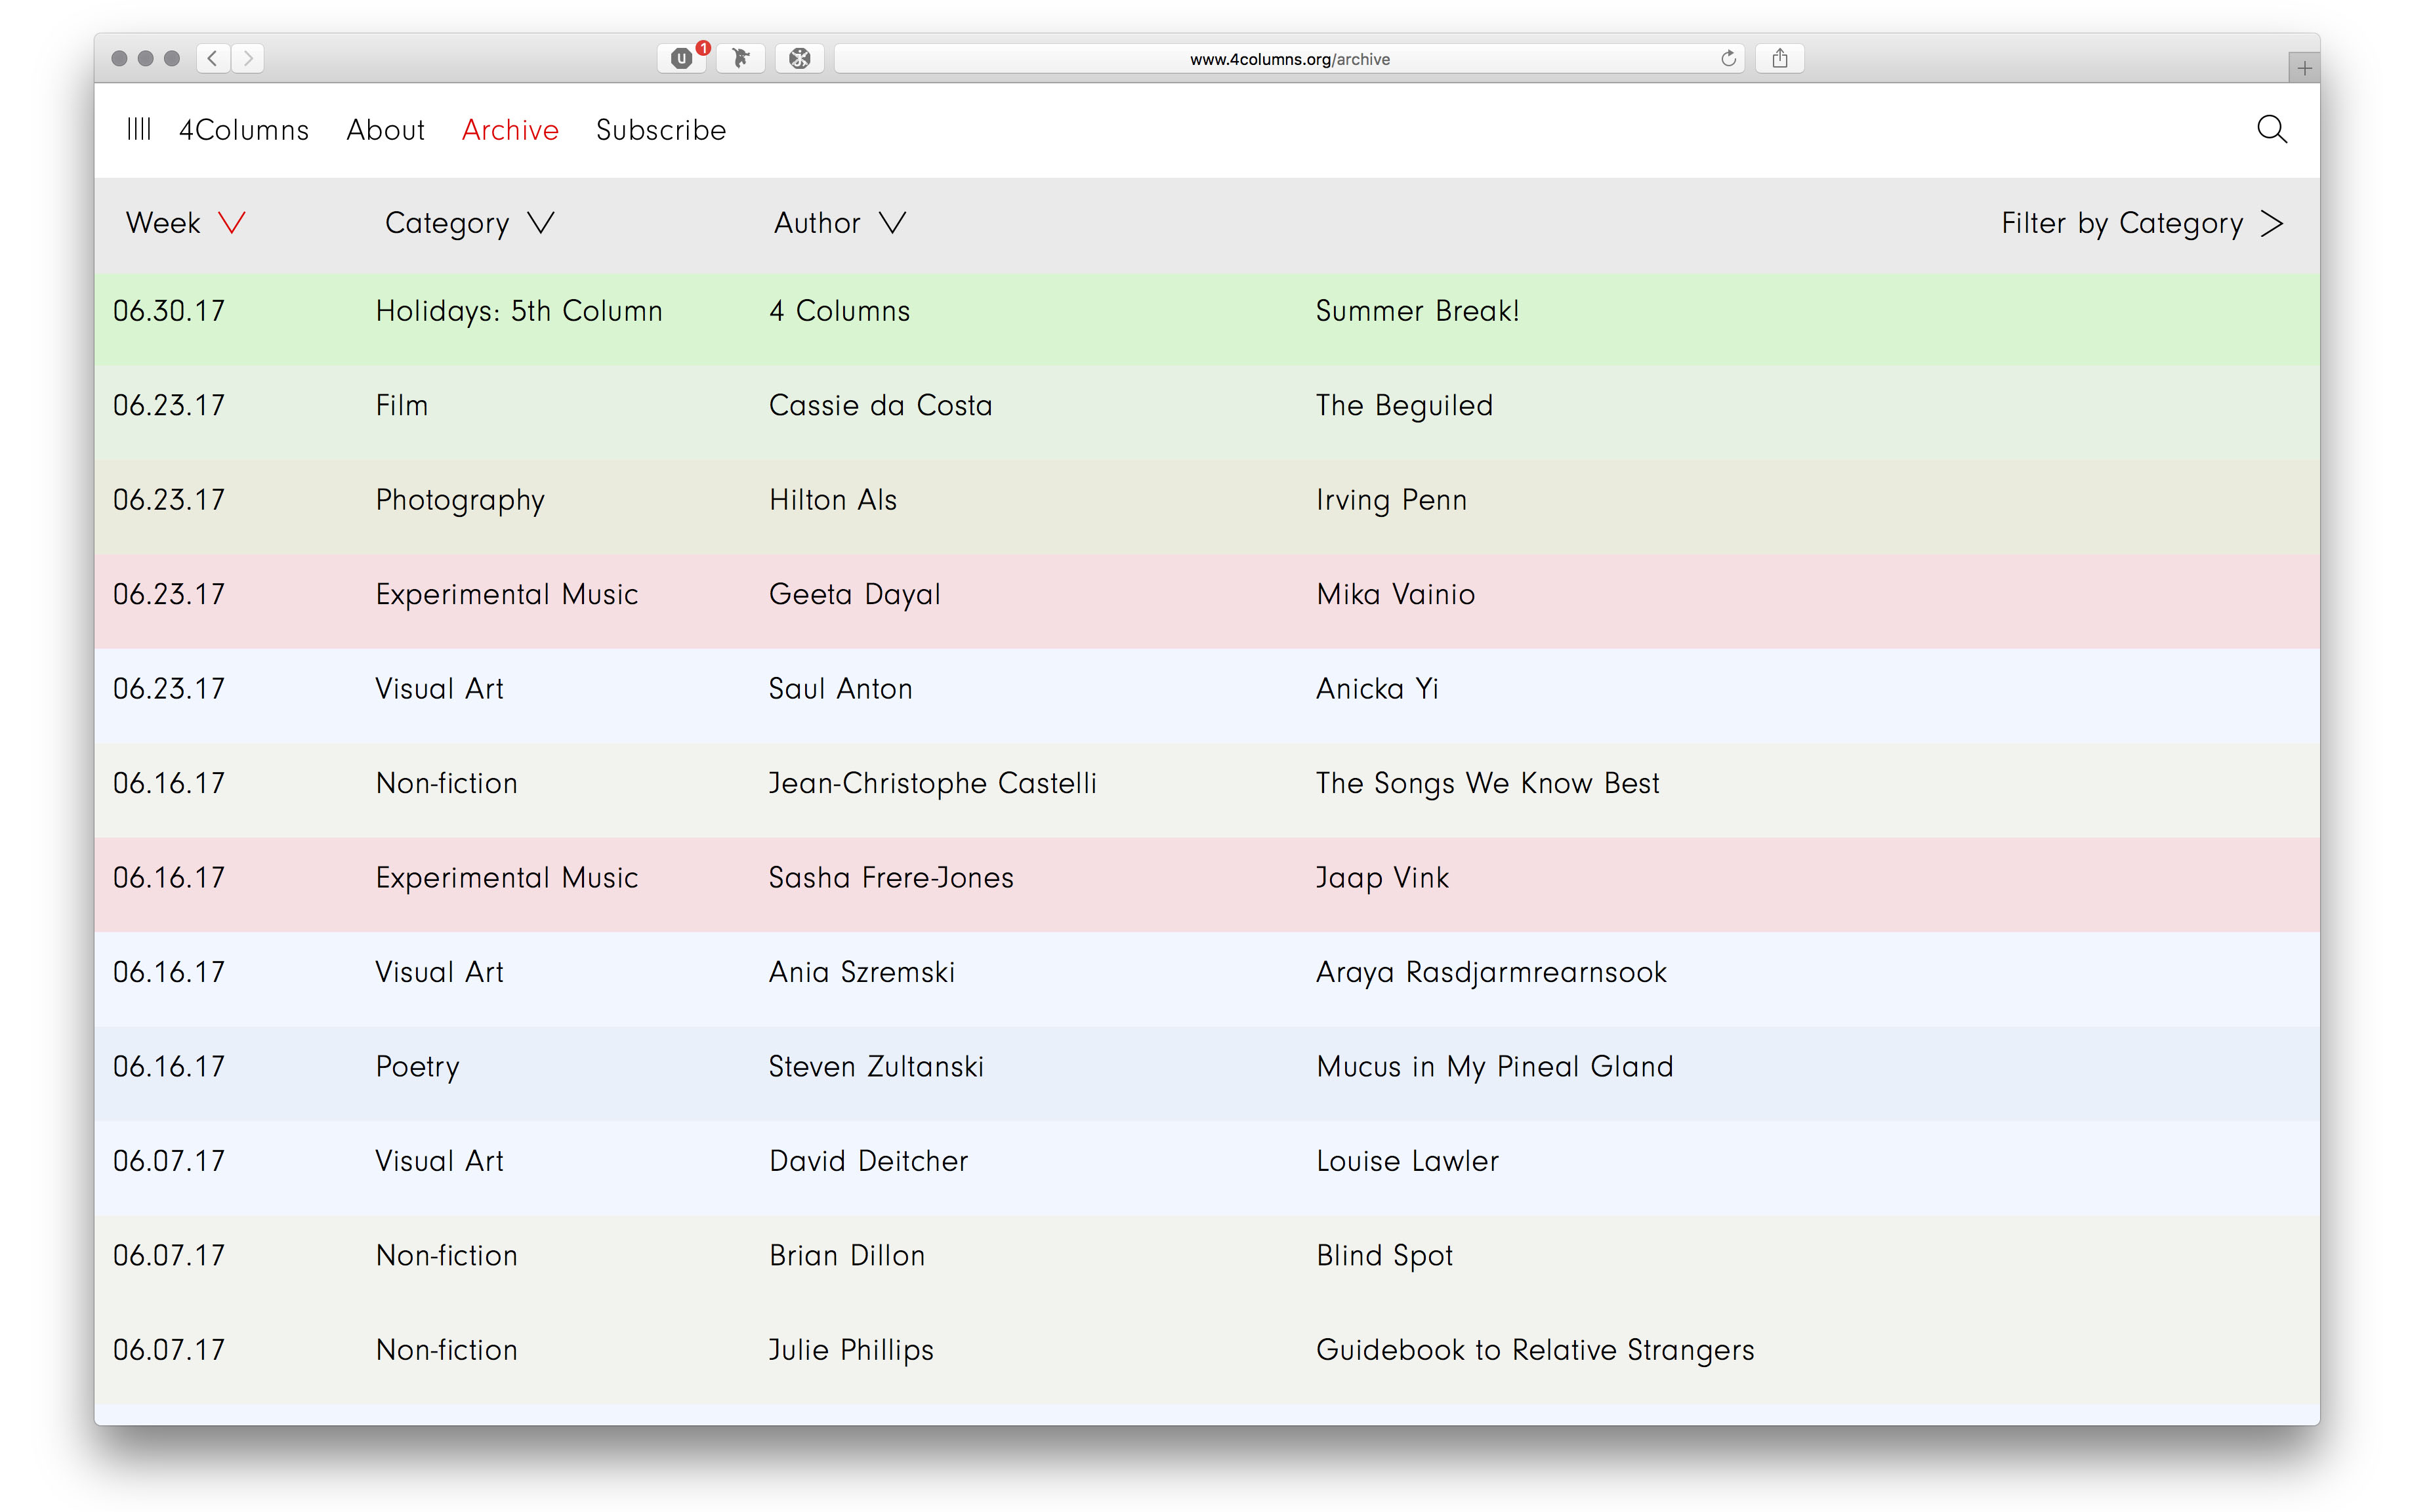Click the 4 Columns author cell
2410x1512 pixels.
click(x=839, y=311)
